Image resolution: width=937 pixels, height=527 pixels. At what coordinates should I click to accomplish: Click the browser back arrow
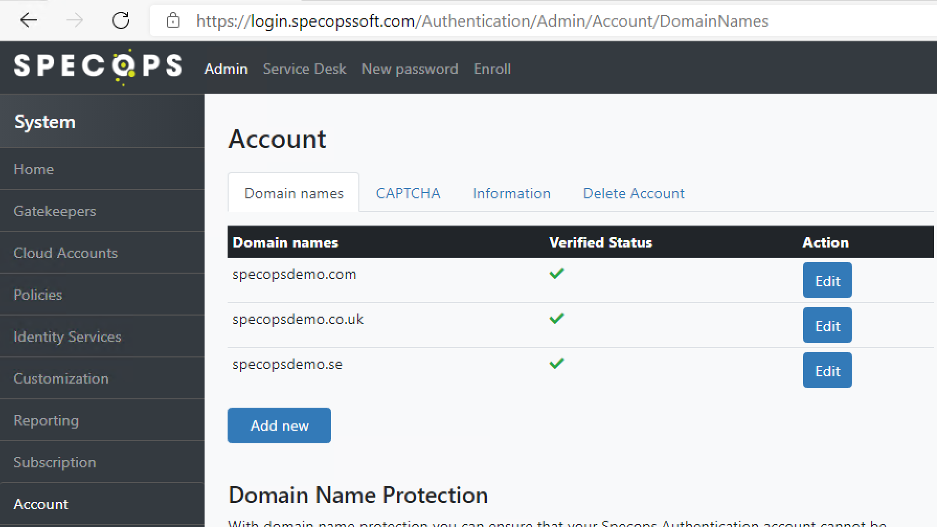point(29,20)
